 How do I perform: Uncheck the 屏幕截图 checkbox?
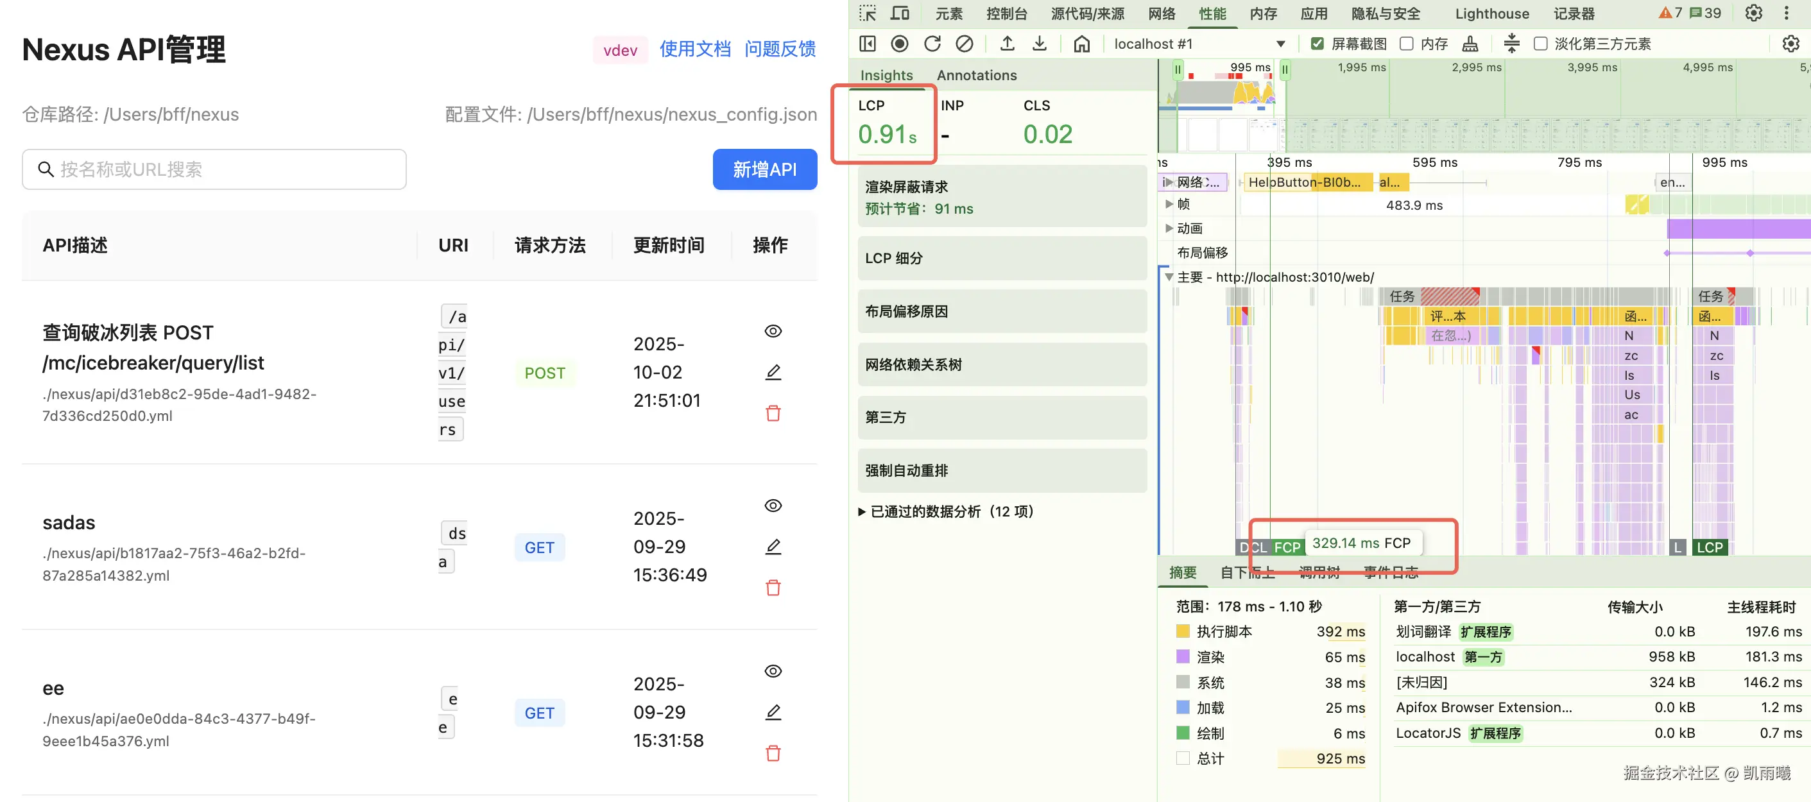pyautogui.click(x=1317, y=44)
